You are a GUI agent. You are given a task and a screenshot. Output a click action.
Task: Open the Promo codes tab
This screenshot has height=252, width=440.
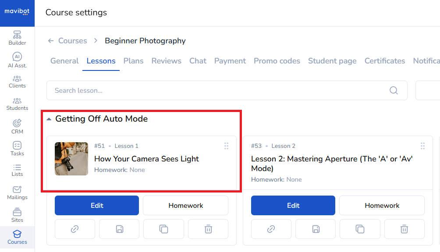pyautogui.click(x=277, y=61)
